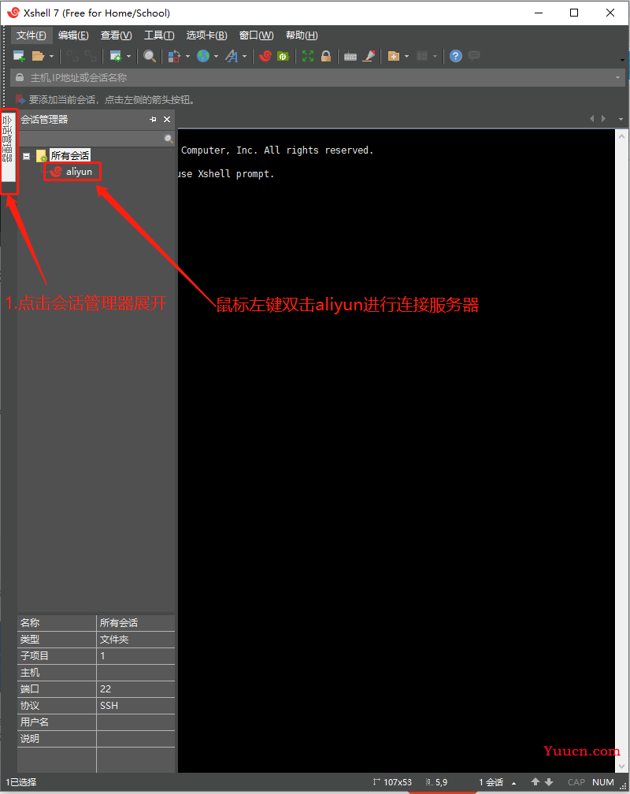This screenshot has width=630, height=794.
Task: Click the 用户名 property row label
Action: 35,722
